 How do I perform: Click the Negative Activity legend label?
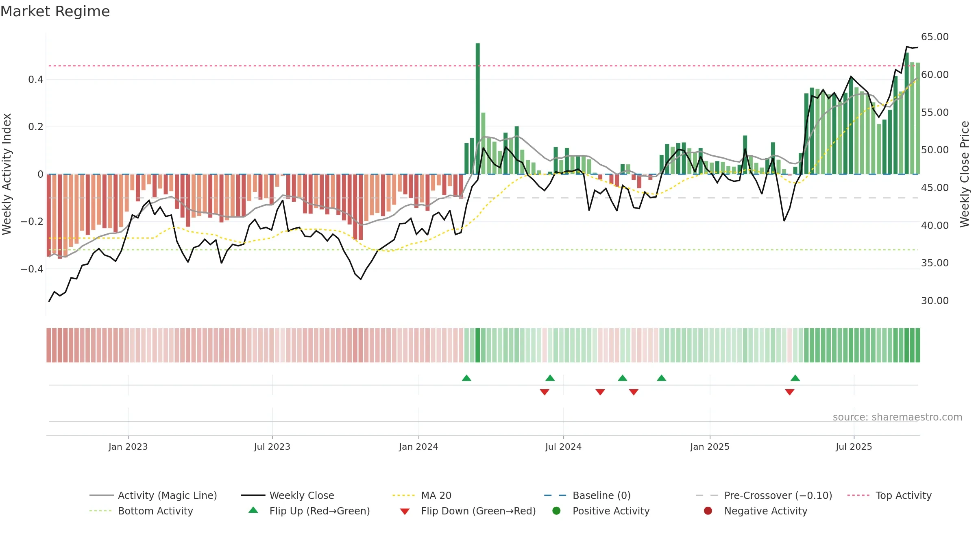coord(766,511)
